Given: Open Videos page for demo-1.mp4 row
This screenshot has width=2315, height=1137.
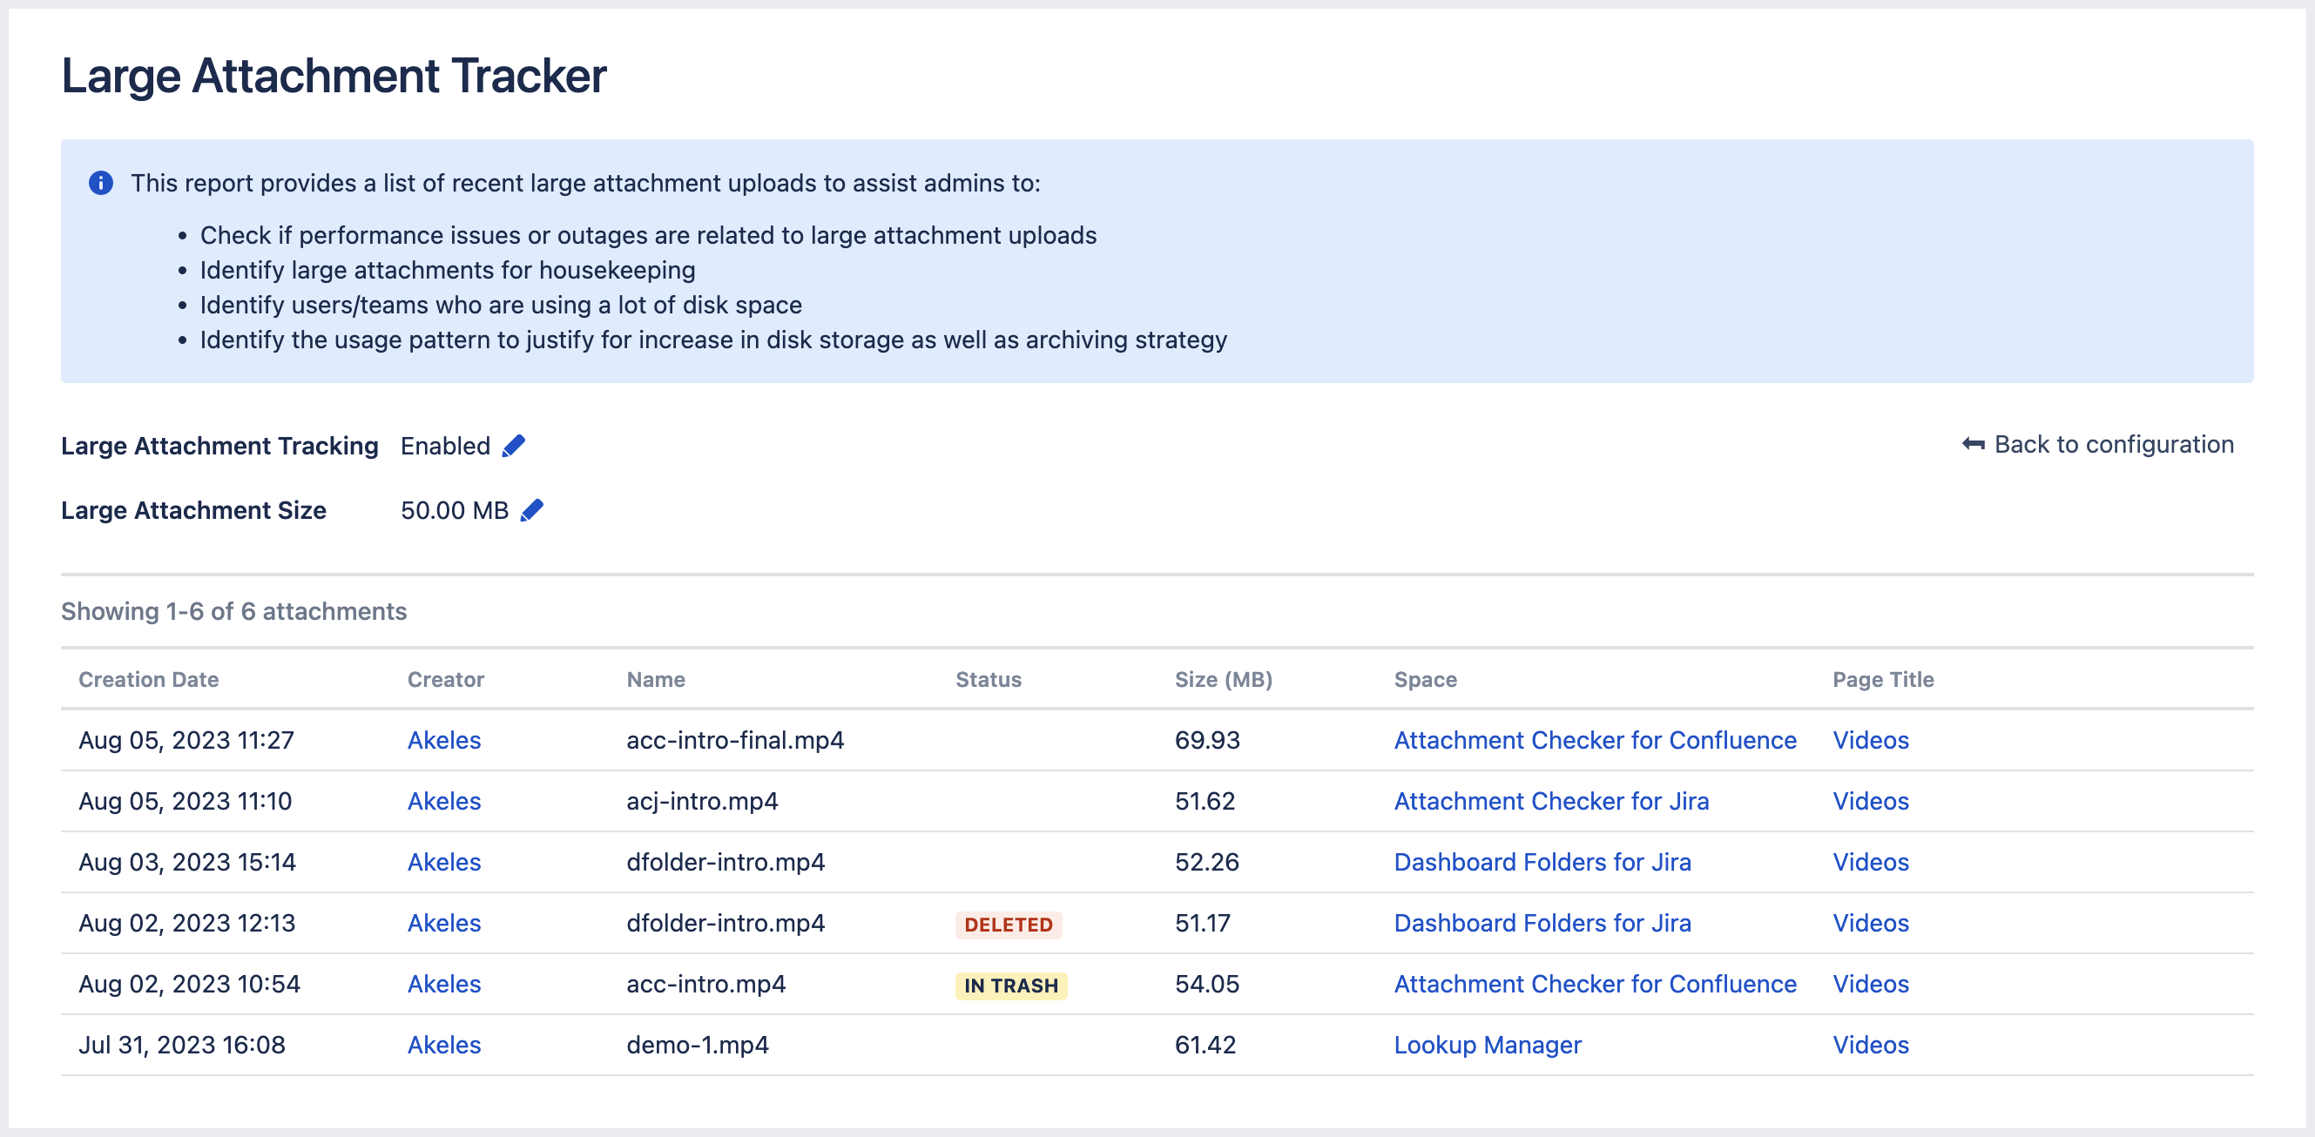Looking at the screenshot, I should point(1870,1045).
